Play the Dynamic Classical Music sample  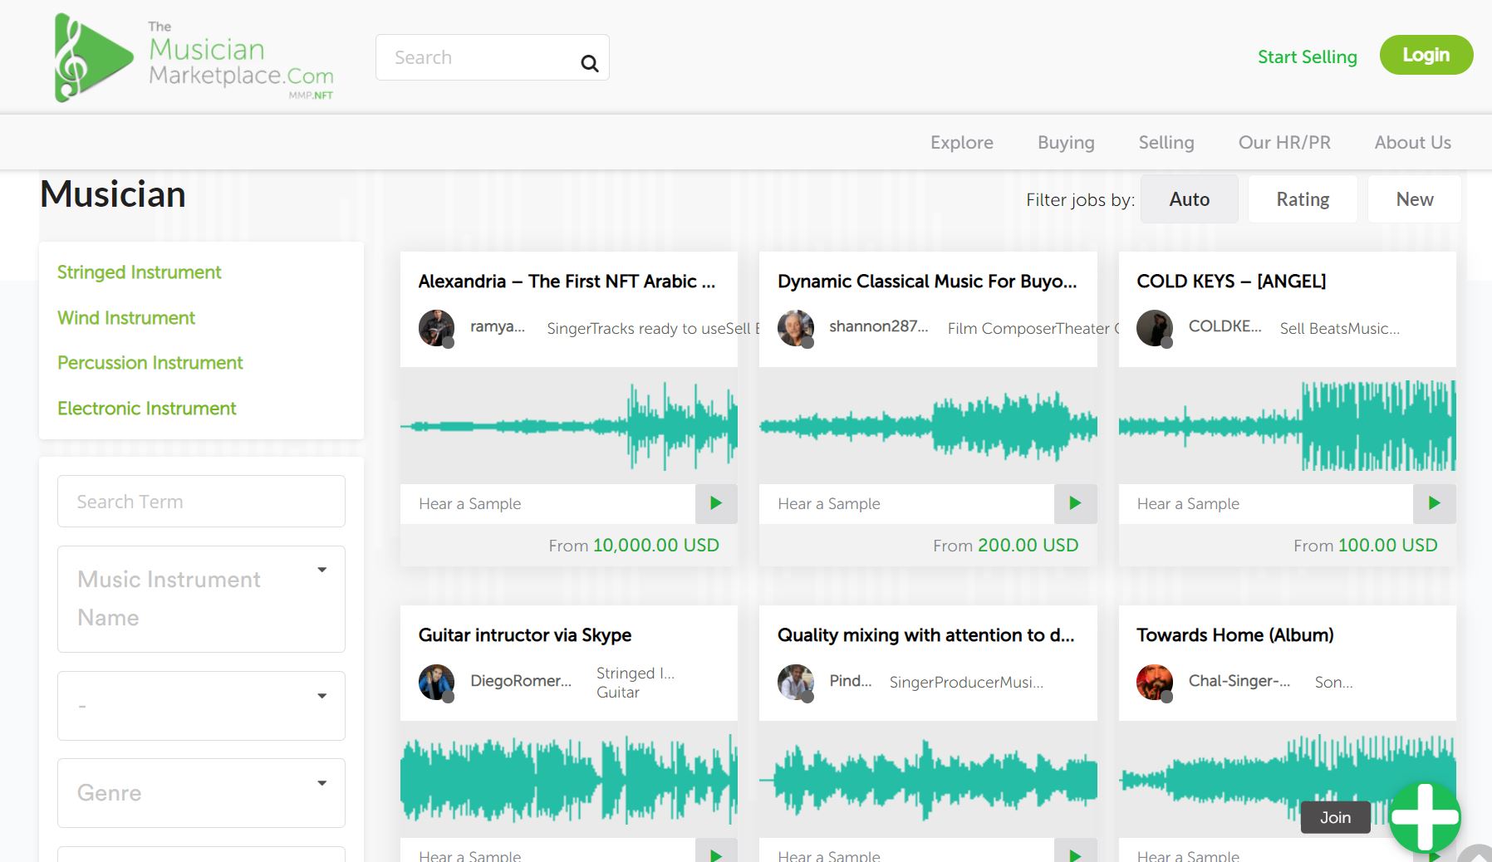click(x=1075, y=503)
